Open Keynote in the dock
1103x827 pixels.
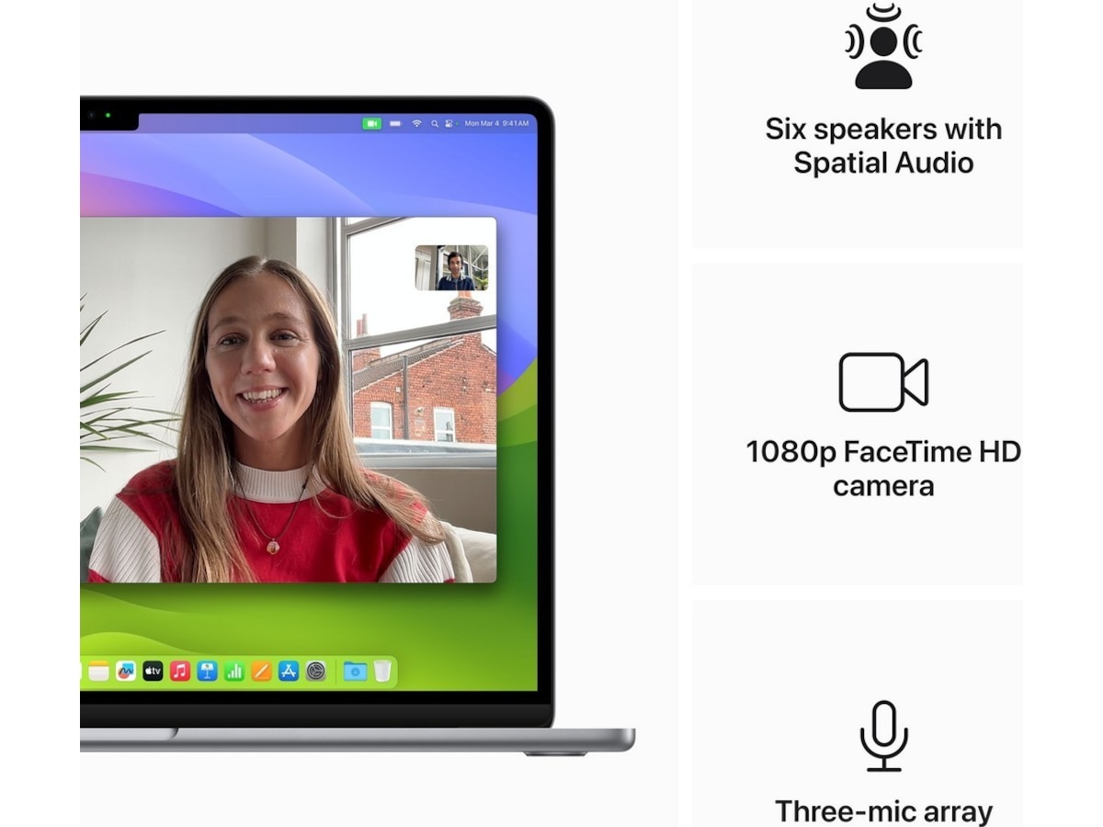[x=208, y=672]
